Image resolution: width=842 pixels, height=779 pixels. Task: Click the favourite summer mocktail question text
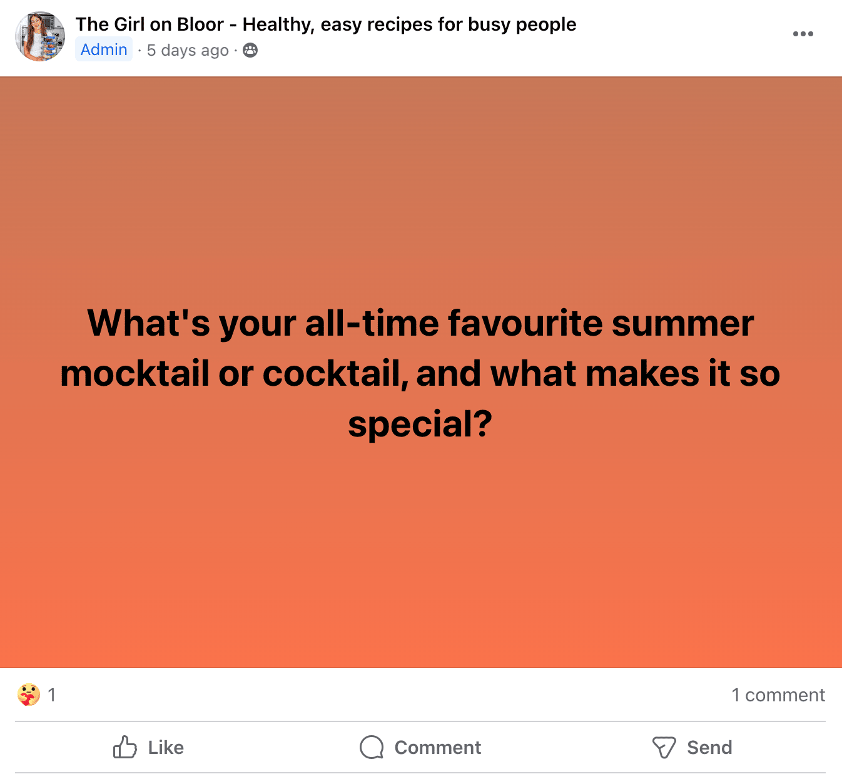pos(420,373)
